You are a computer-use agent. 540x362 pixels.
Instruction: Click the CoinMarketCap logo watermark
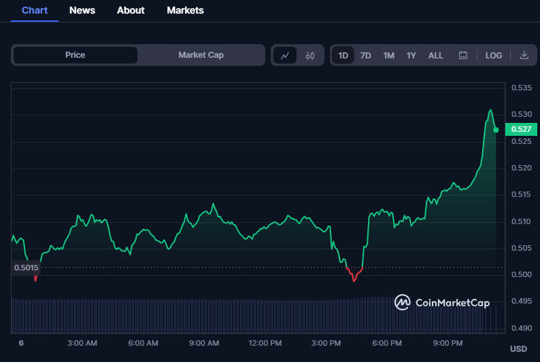point(442,302)
